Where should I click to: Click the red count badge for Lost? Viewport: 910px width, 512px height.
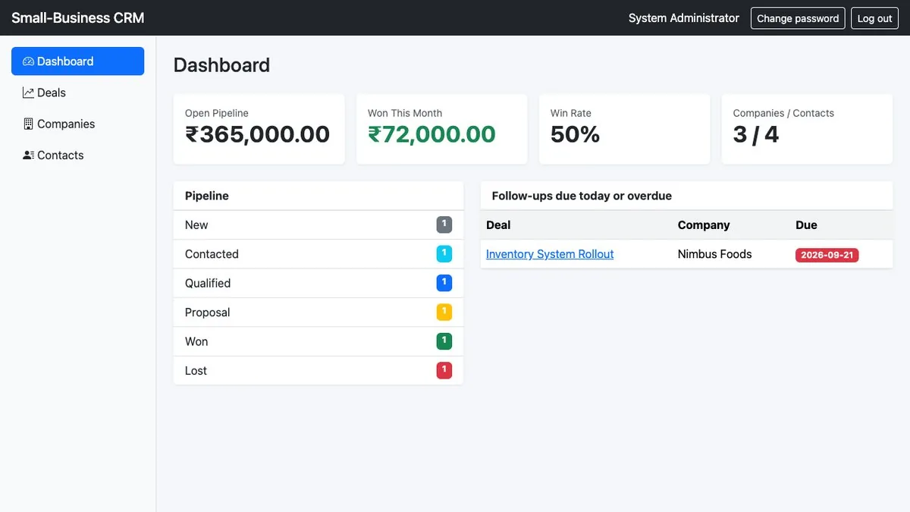[x=444, y=370]
